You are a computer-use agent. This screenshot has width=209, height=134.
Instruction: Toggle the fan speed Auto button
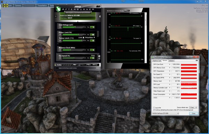click(x=93, y=55)
